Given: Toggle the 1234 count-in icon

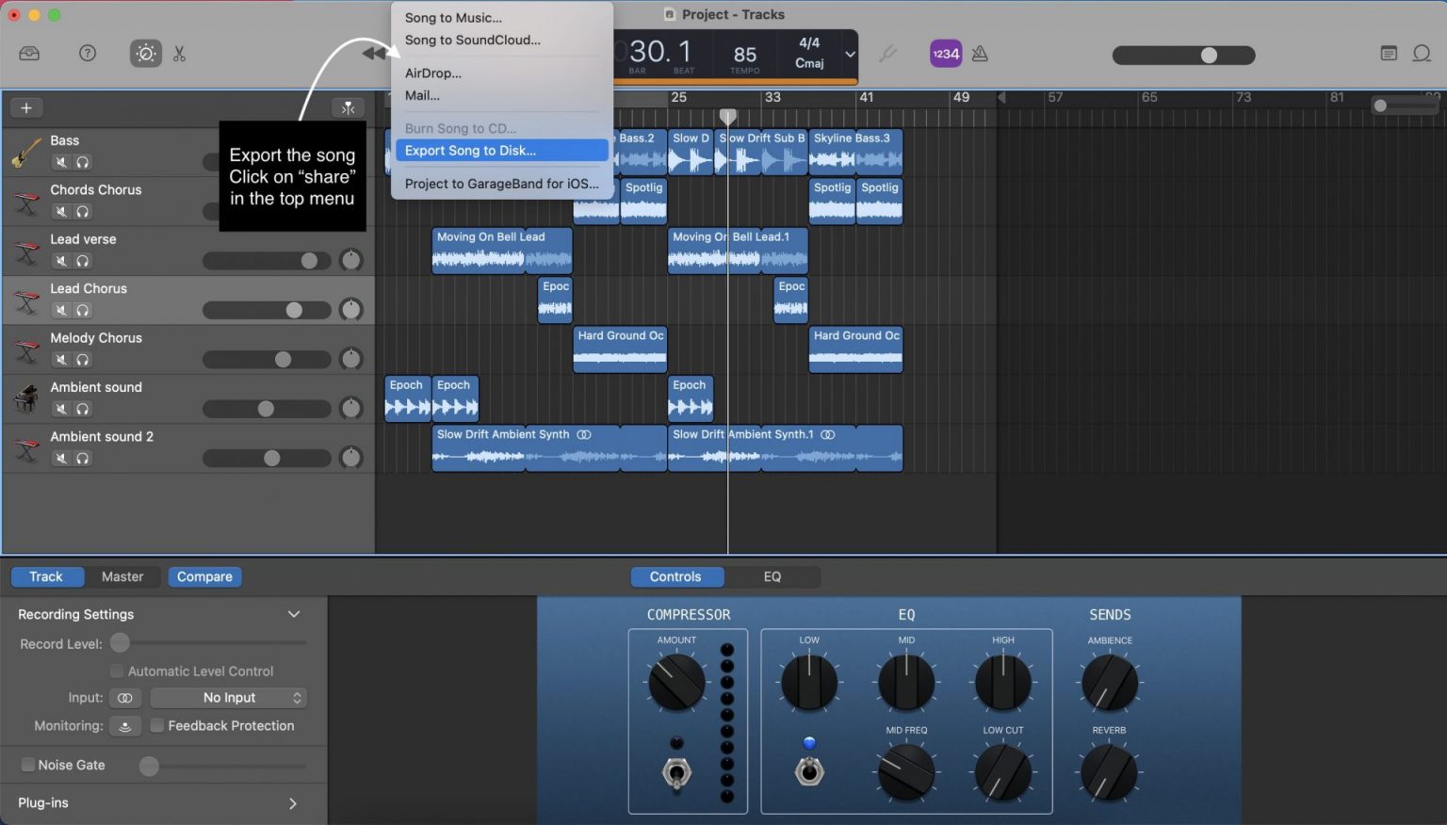Looking at the screenshot, I should point(945,53).
